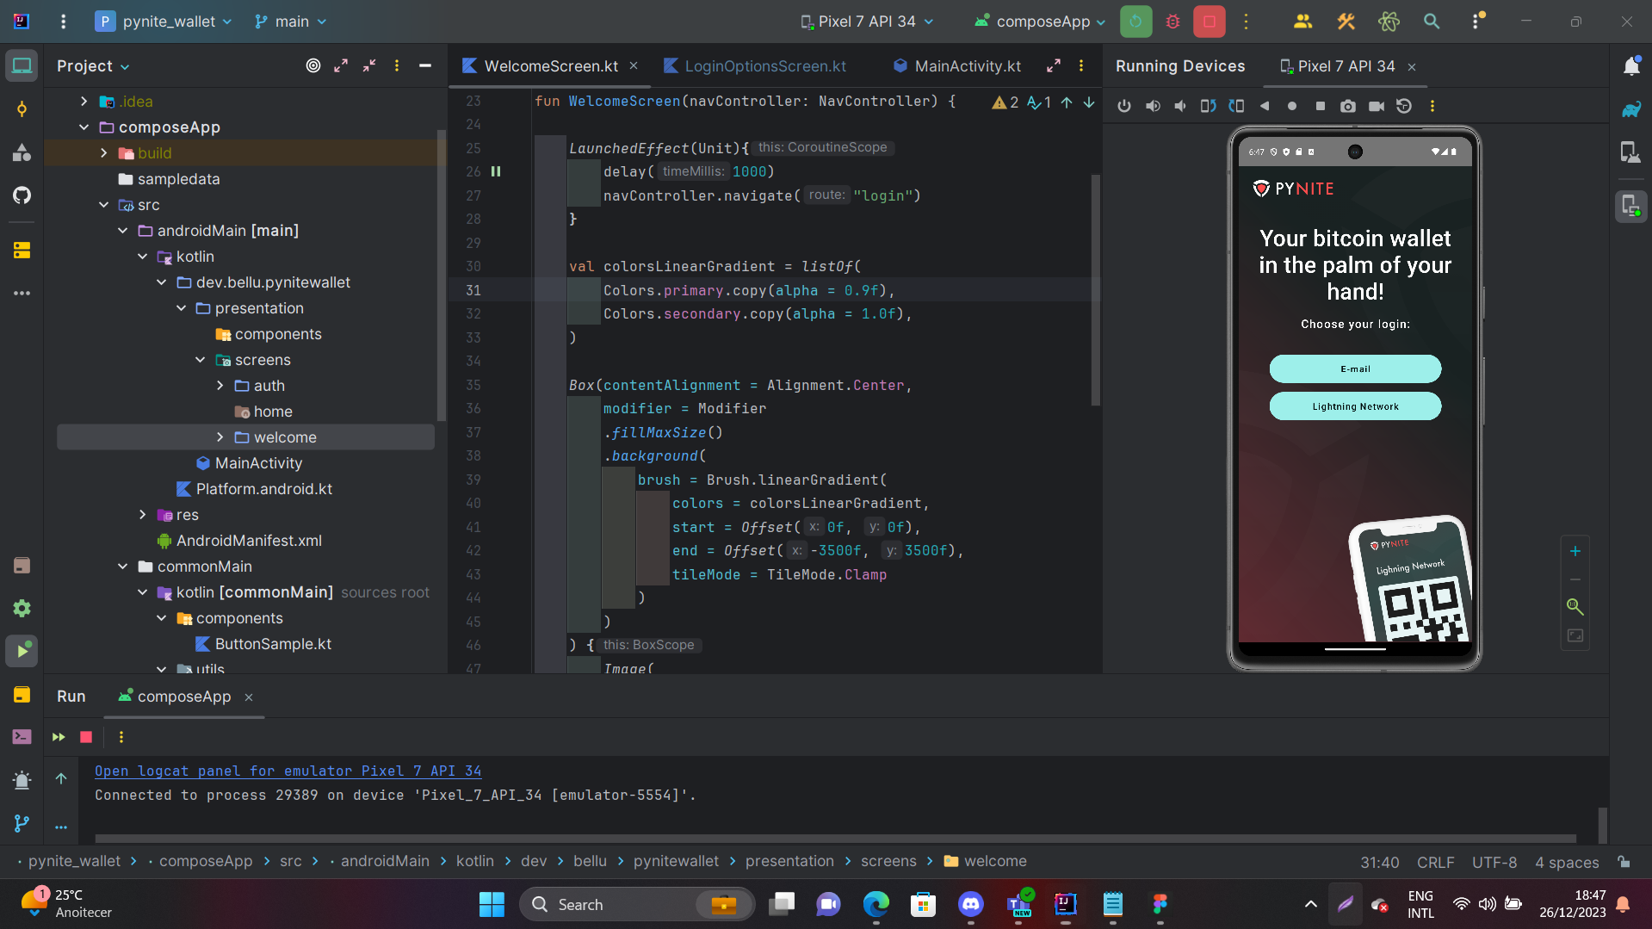Open the Commit tool window in the left sidebar
Screen dimensions: 1652x929
[22, 109]
